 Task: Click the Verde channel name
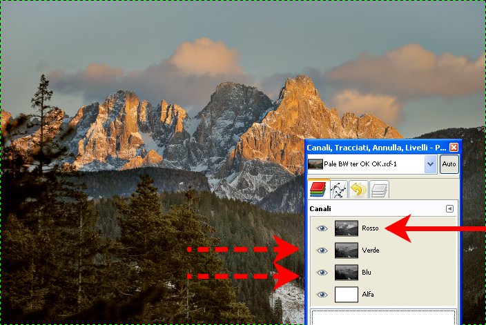[x=371, y=250]
